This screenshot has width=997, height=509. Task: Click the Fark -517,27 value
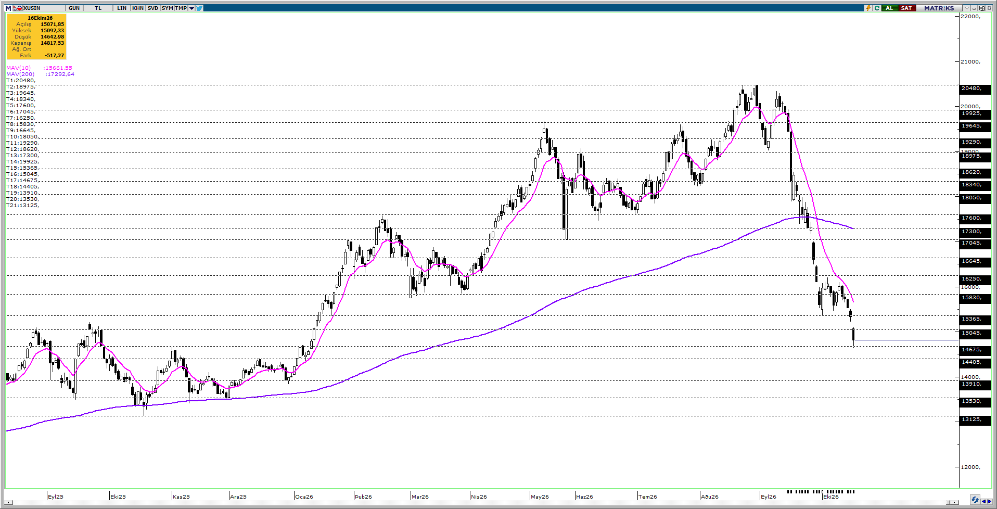pyautogui.click(x=54, y=55)
